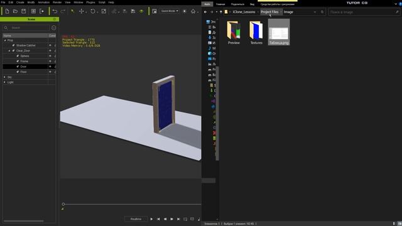This screenshot has height=226, width=402.
Task: Play the animation
Action: point(151,219)
